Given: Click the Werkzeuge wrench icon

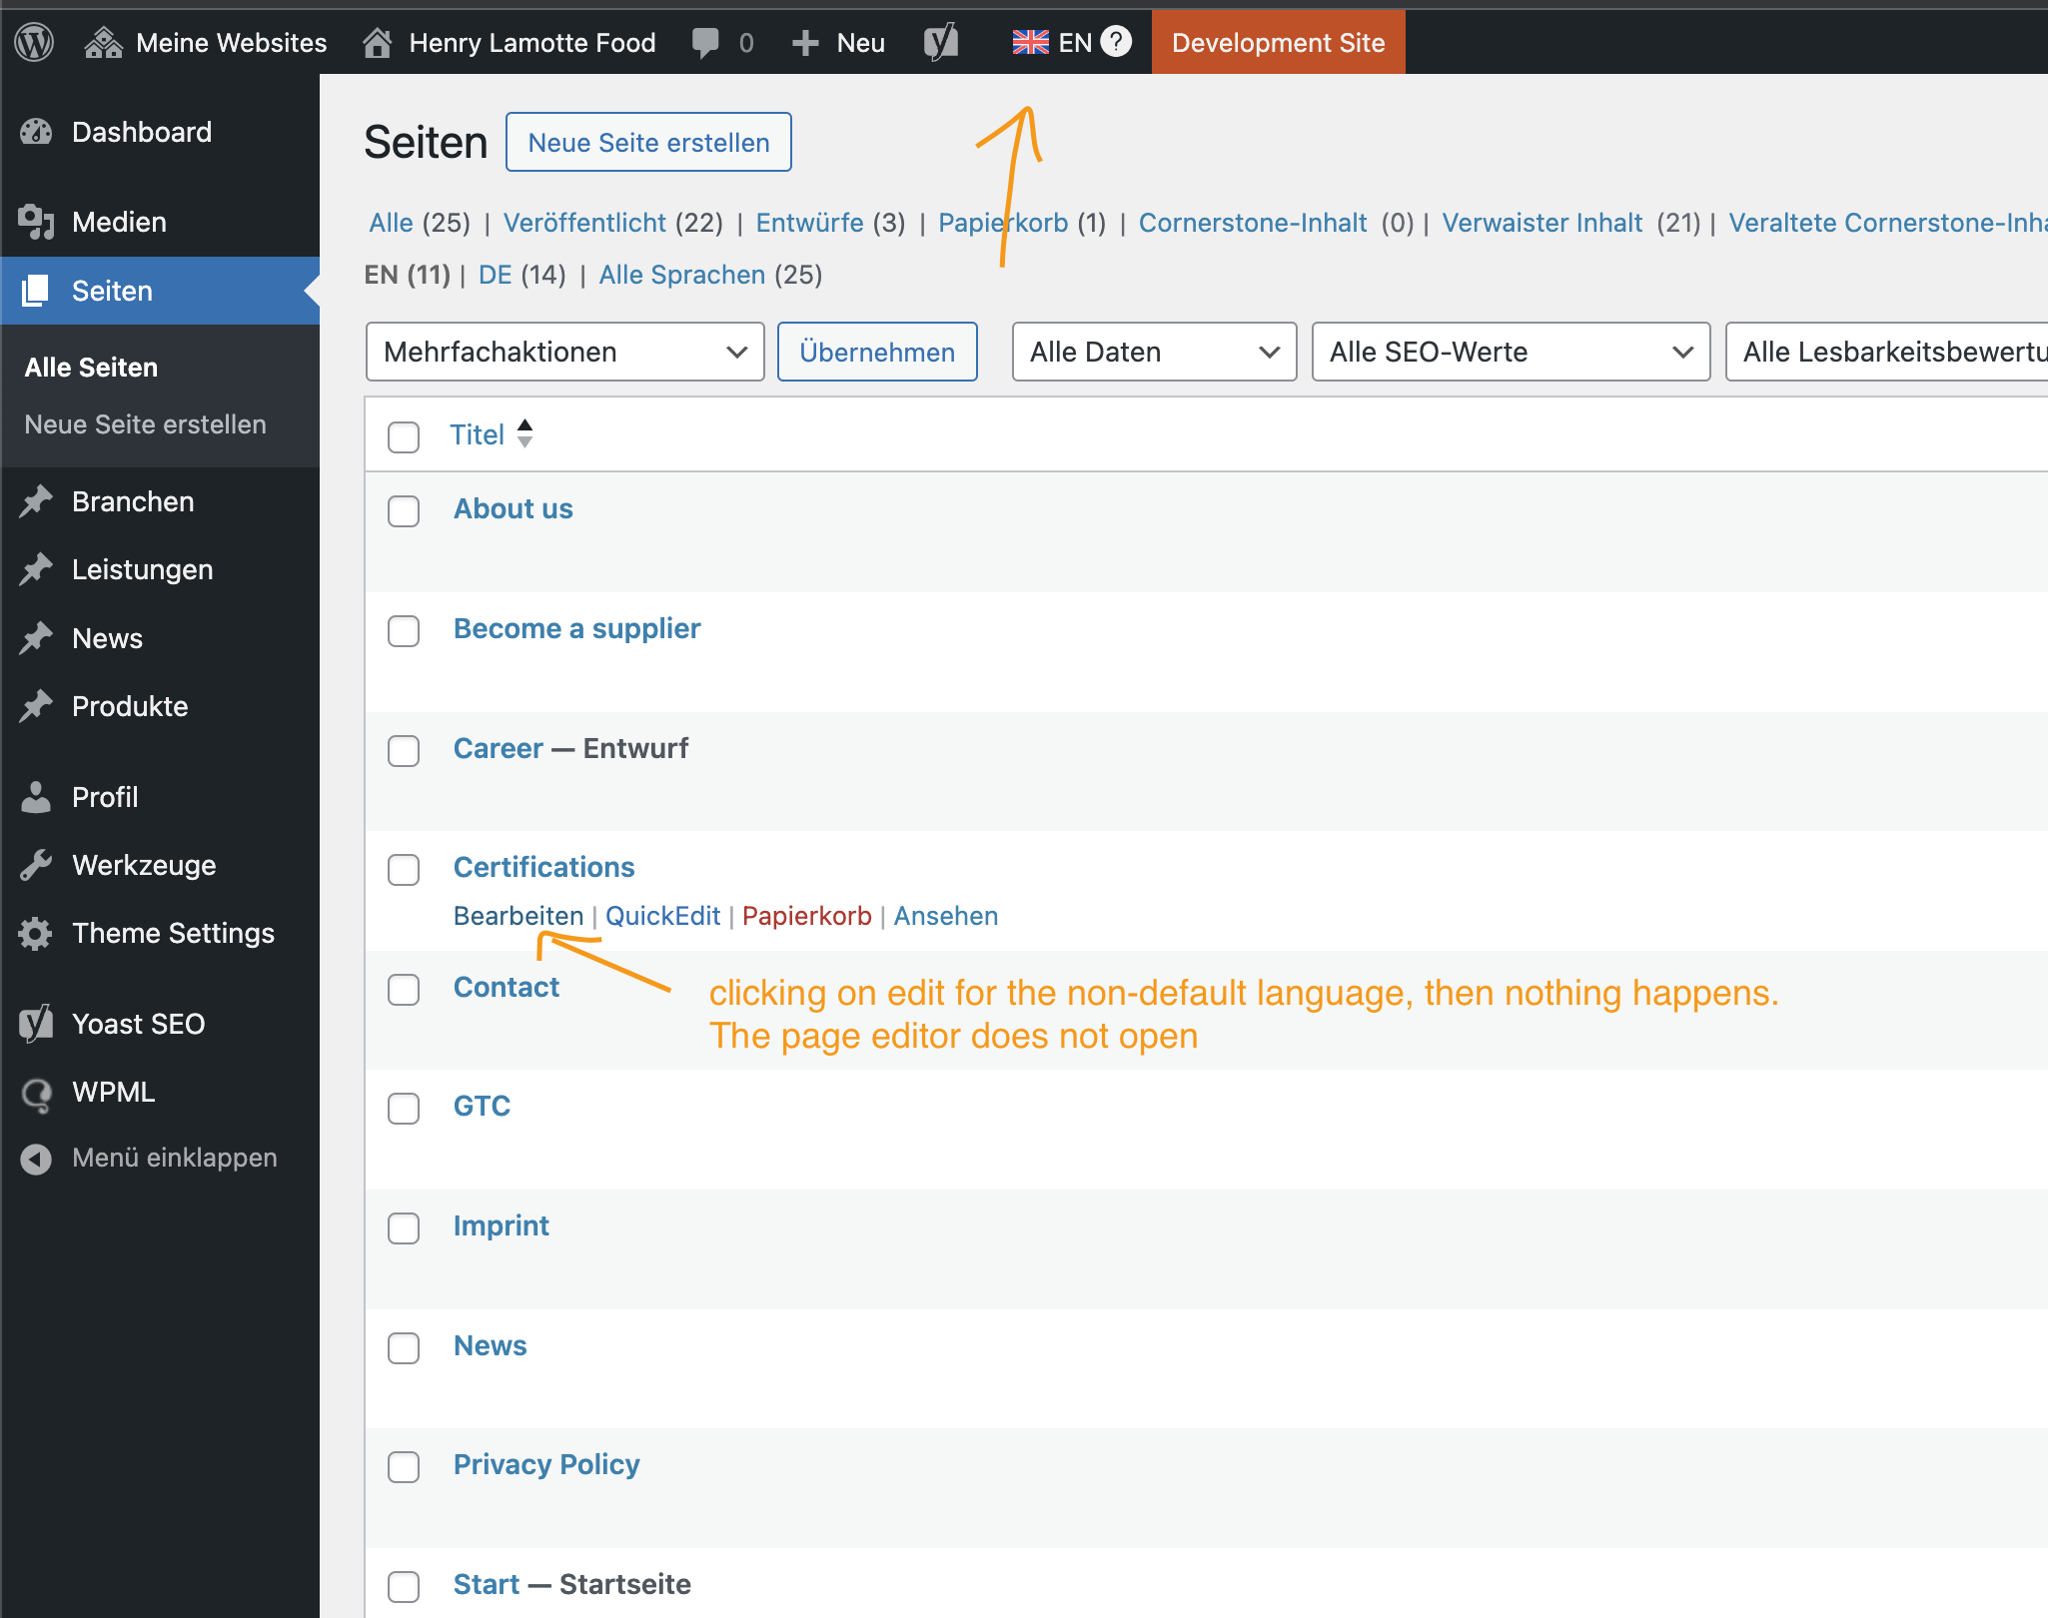Looking at the screenshot, I should coord(36,865).
